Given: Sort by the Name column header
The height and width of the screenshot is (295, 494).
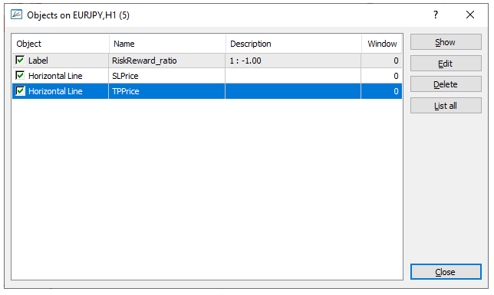Looking at the screenshot, I should [167, 44].
